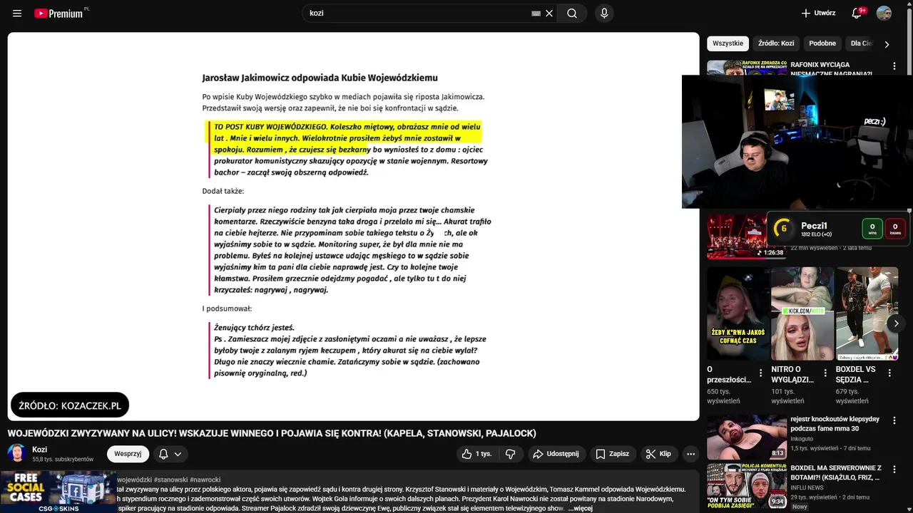Click the 55,8 tys. subskrybentów text
This screenshot has height=513, width=913.
point(63,460)
